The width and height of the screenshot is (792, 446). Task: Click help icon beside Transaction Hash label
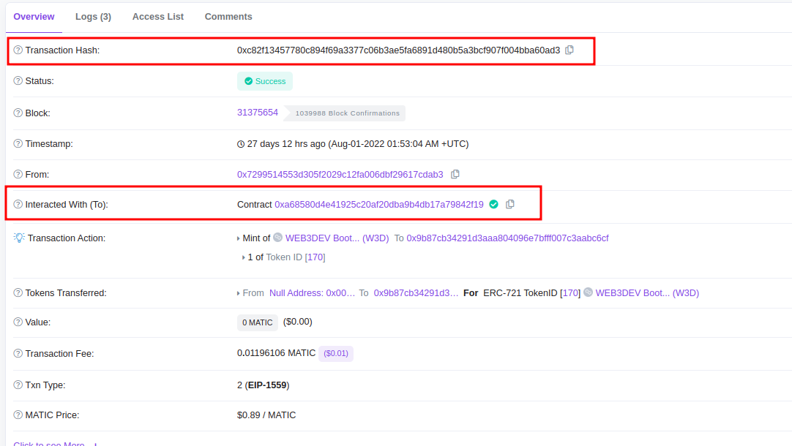coord(18,50)
